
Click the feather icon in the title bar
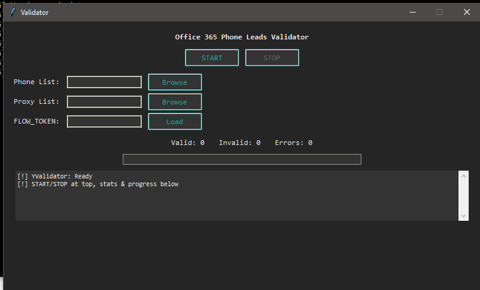point(13,13)
